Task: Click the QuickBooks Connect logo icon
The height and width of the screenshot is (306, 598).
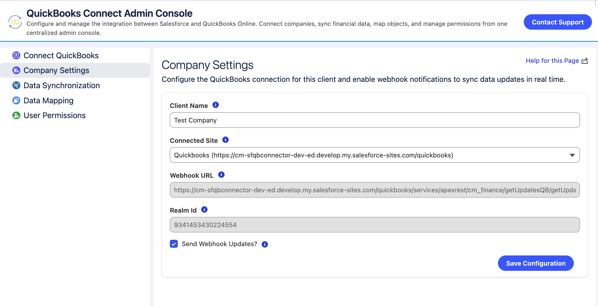Action: (x=15, y=22)
